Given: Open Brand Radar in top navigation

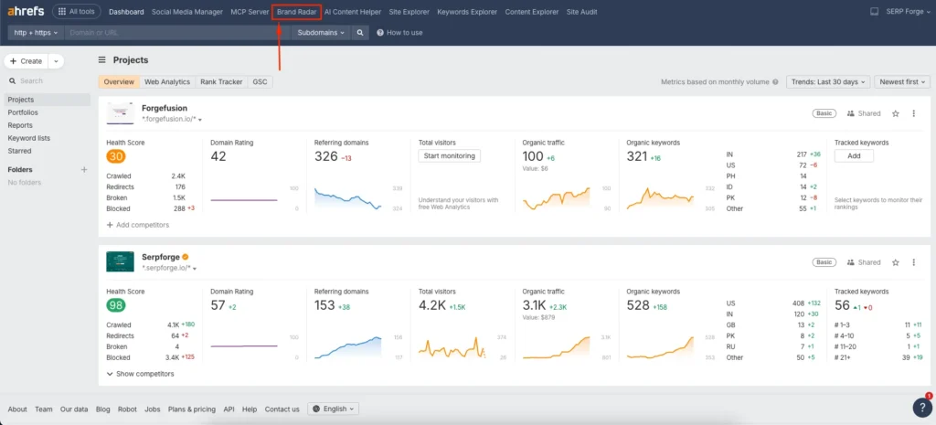Looking at the screenshot, I should (x=296, y=12).
